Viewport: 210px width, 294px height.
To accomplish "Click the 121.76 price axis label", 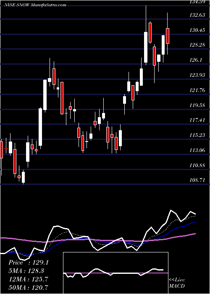I will (x=197, y=90).
